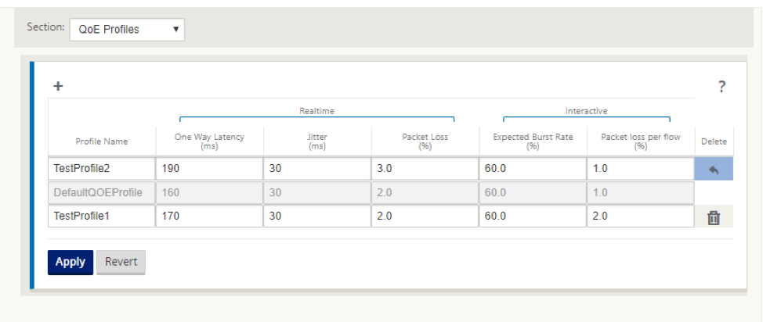This screenshot has height=322, width=763.
Task: Undo delete for TestProfile2 using arrow icon
Action: [714, 169]
